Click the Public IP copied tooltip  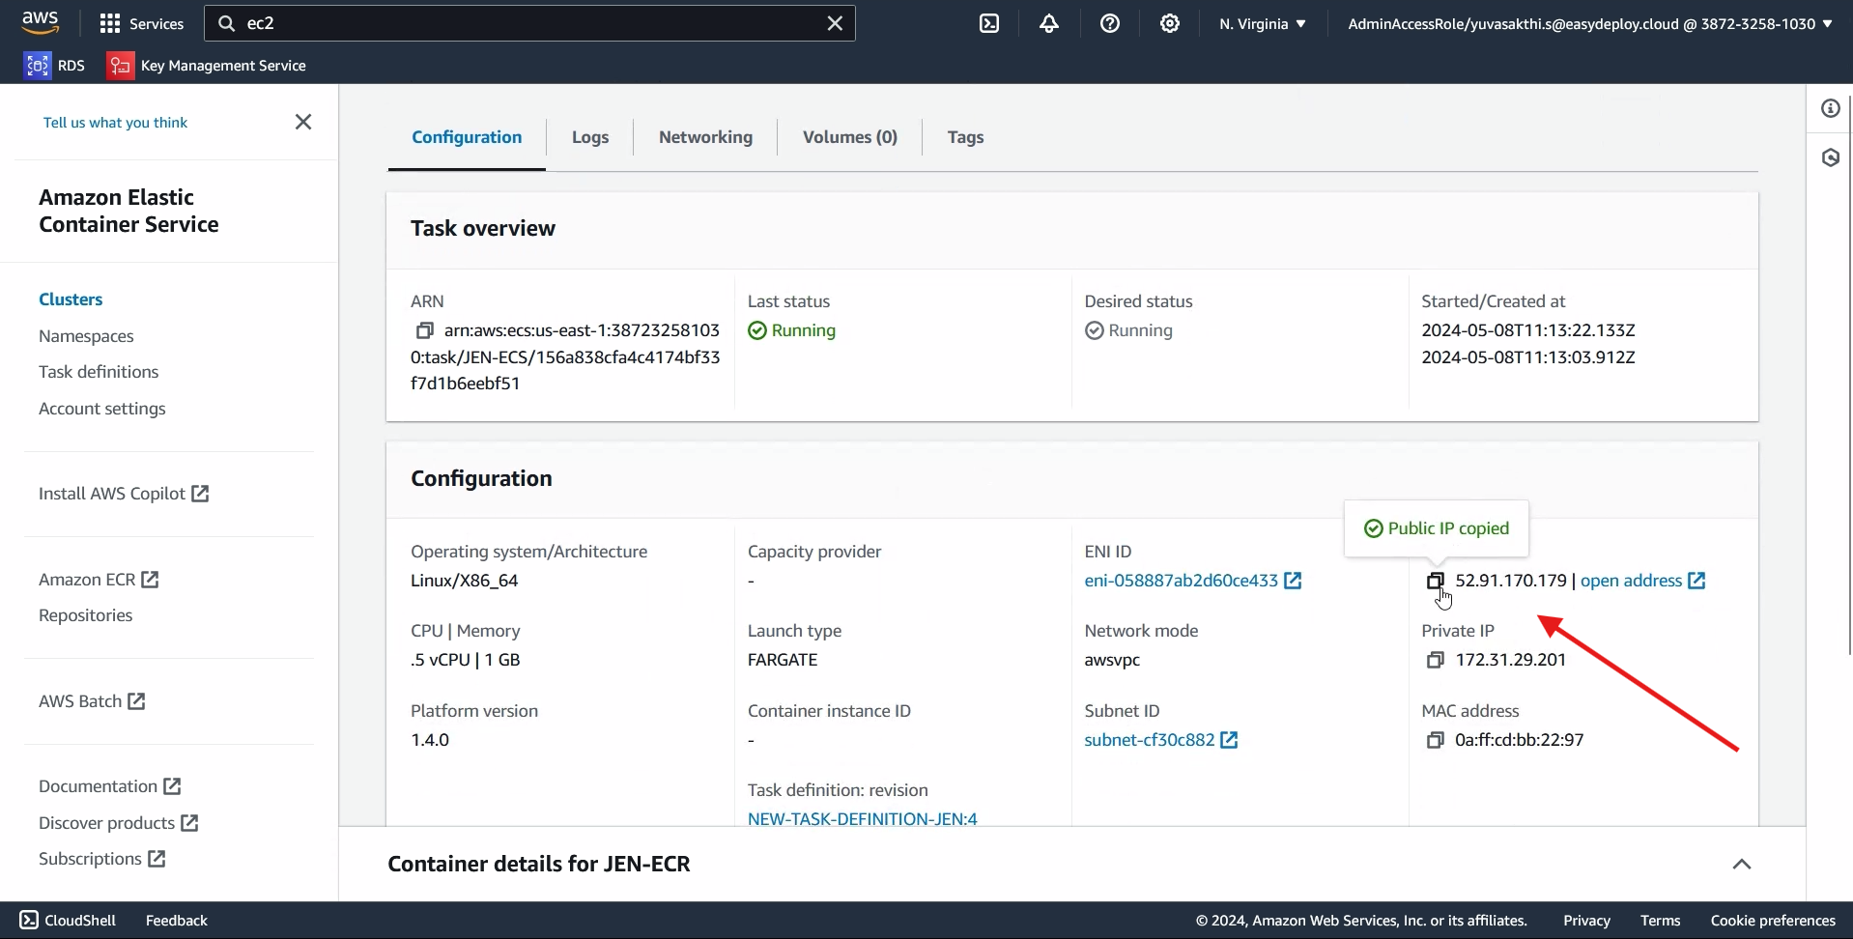coord(1437,528)
